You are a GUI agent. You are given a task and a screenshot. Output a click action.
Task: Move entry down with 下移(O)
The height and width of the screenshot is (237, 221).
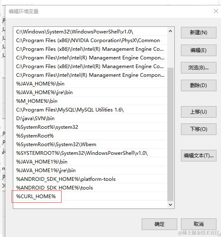pyautogui.click(x=198, y=129)
